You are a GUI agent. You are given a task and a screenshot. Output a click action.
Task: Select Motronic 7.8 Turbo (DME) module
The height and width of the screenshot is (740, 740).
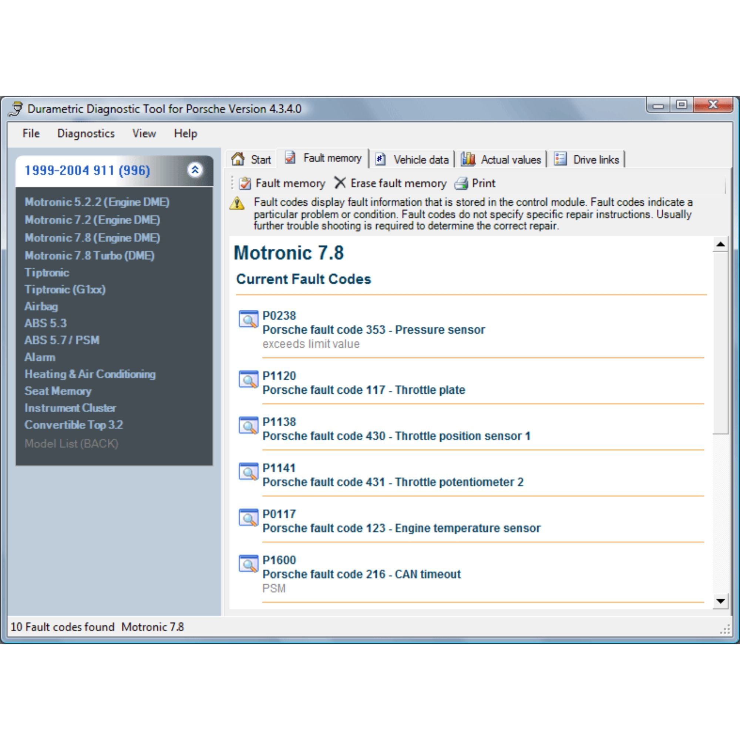pyautogui.click(x=90, y=255)
